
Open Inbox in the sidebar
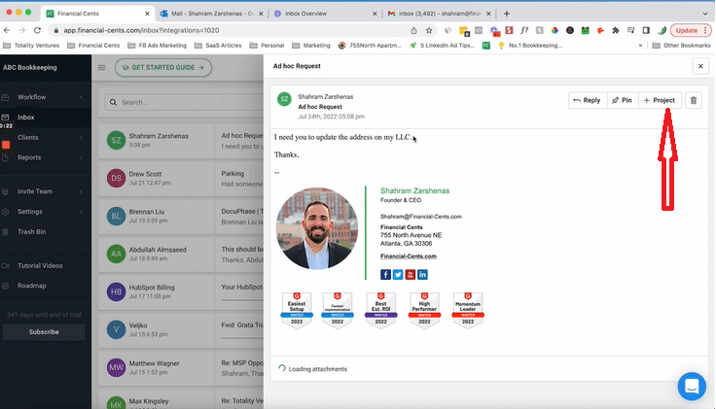(x=45, y=118)
